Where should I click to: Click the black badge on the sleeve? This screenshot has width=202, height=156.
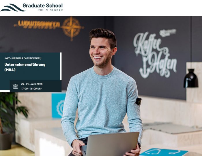click(139, 101)
